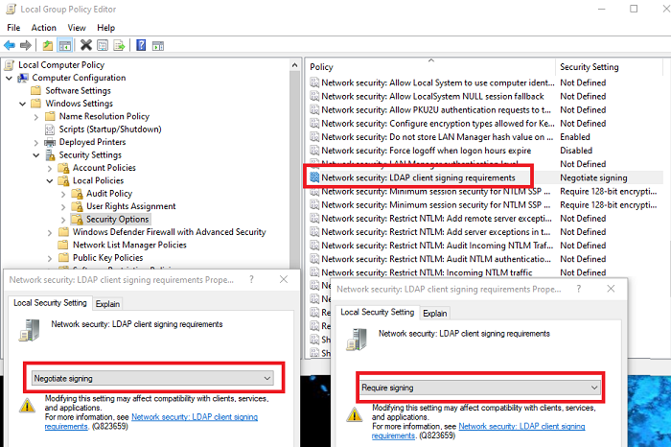Screen dimensions: 671x447
Task: Collapse the Security Settings node
Action: click(36, 155)
